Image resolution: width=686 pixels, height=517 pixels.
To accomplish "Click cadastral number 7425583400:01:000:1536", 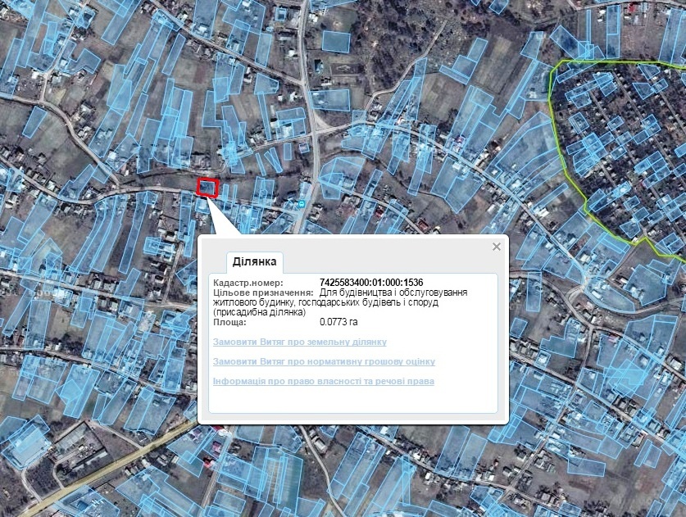I will pos(370,283).
